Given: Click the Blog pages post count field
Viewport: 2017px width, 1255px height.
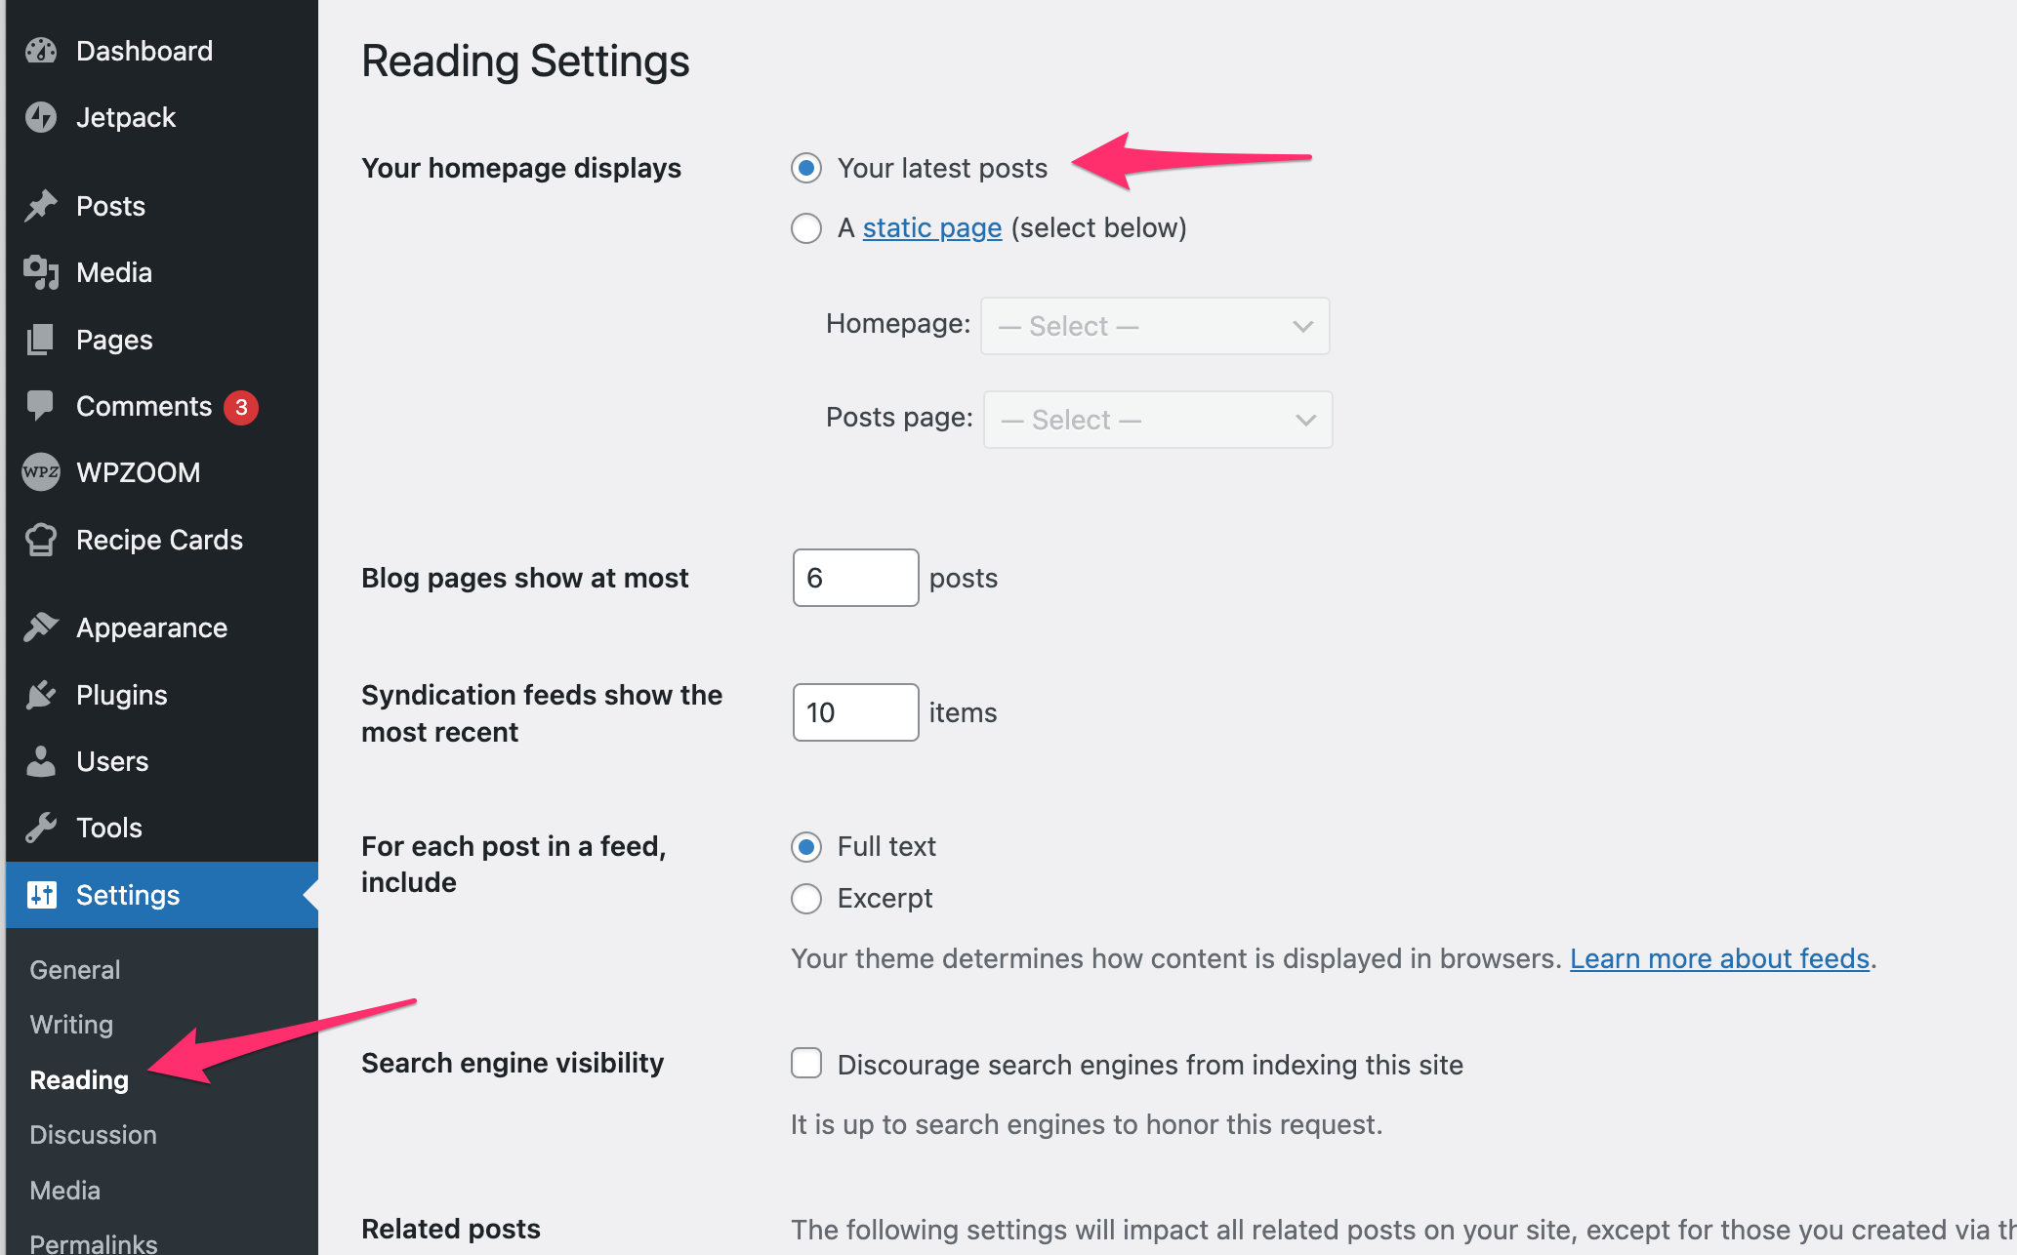Looking at the screenshot, I should click(855, 578).
